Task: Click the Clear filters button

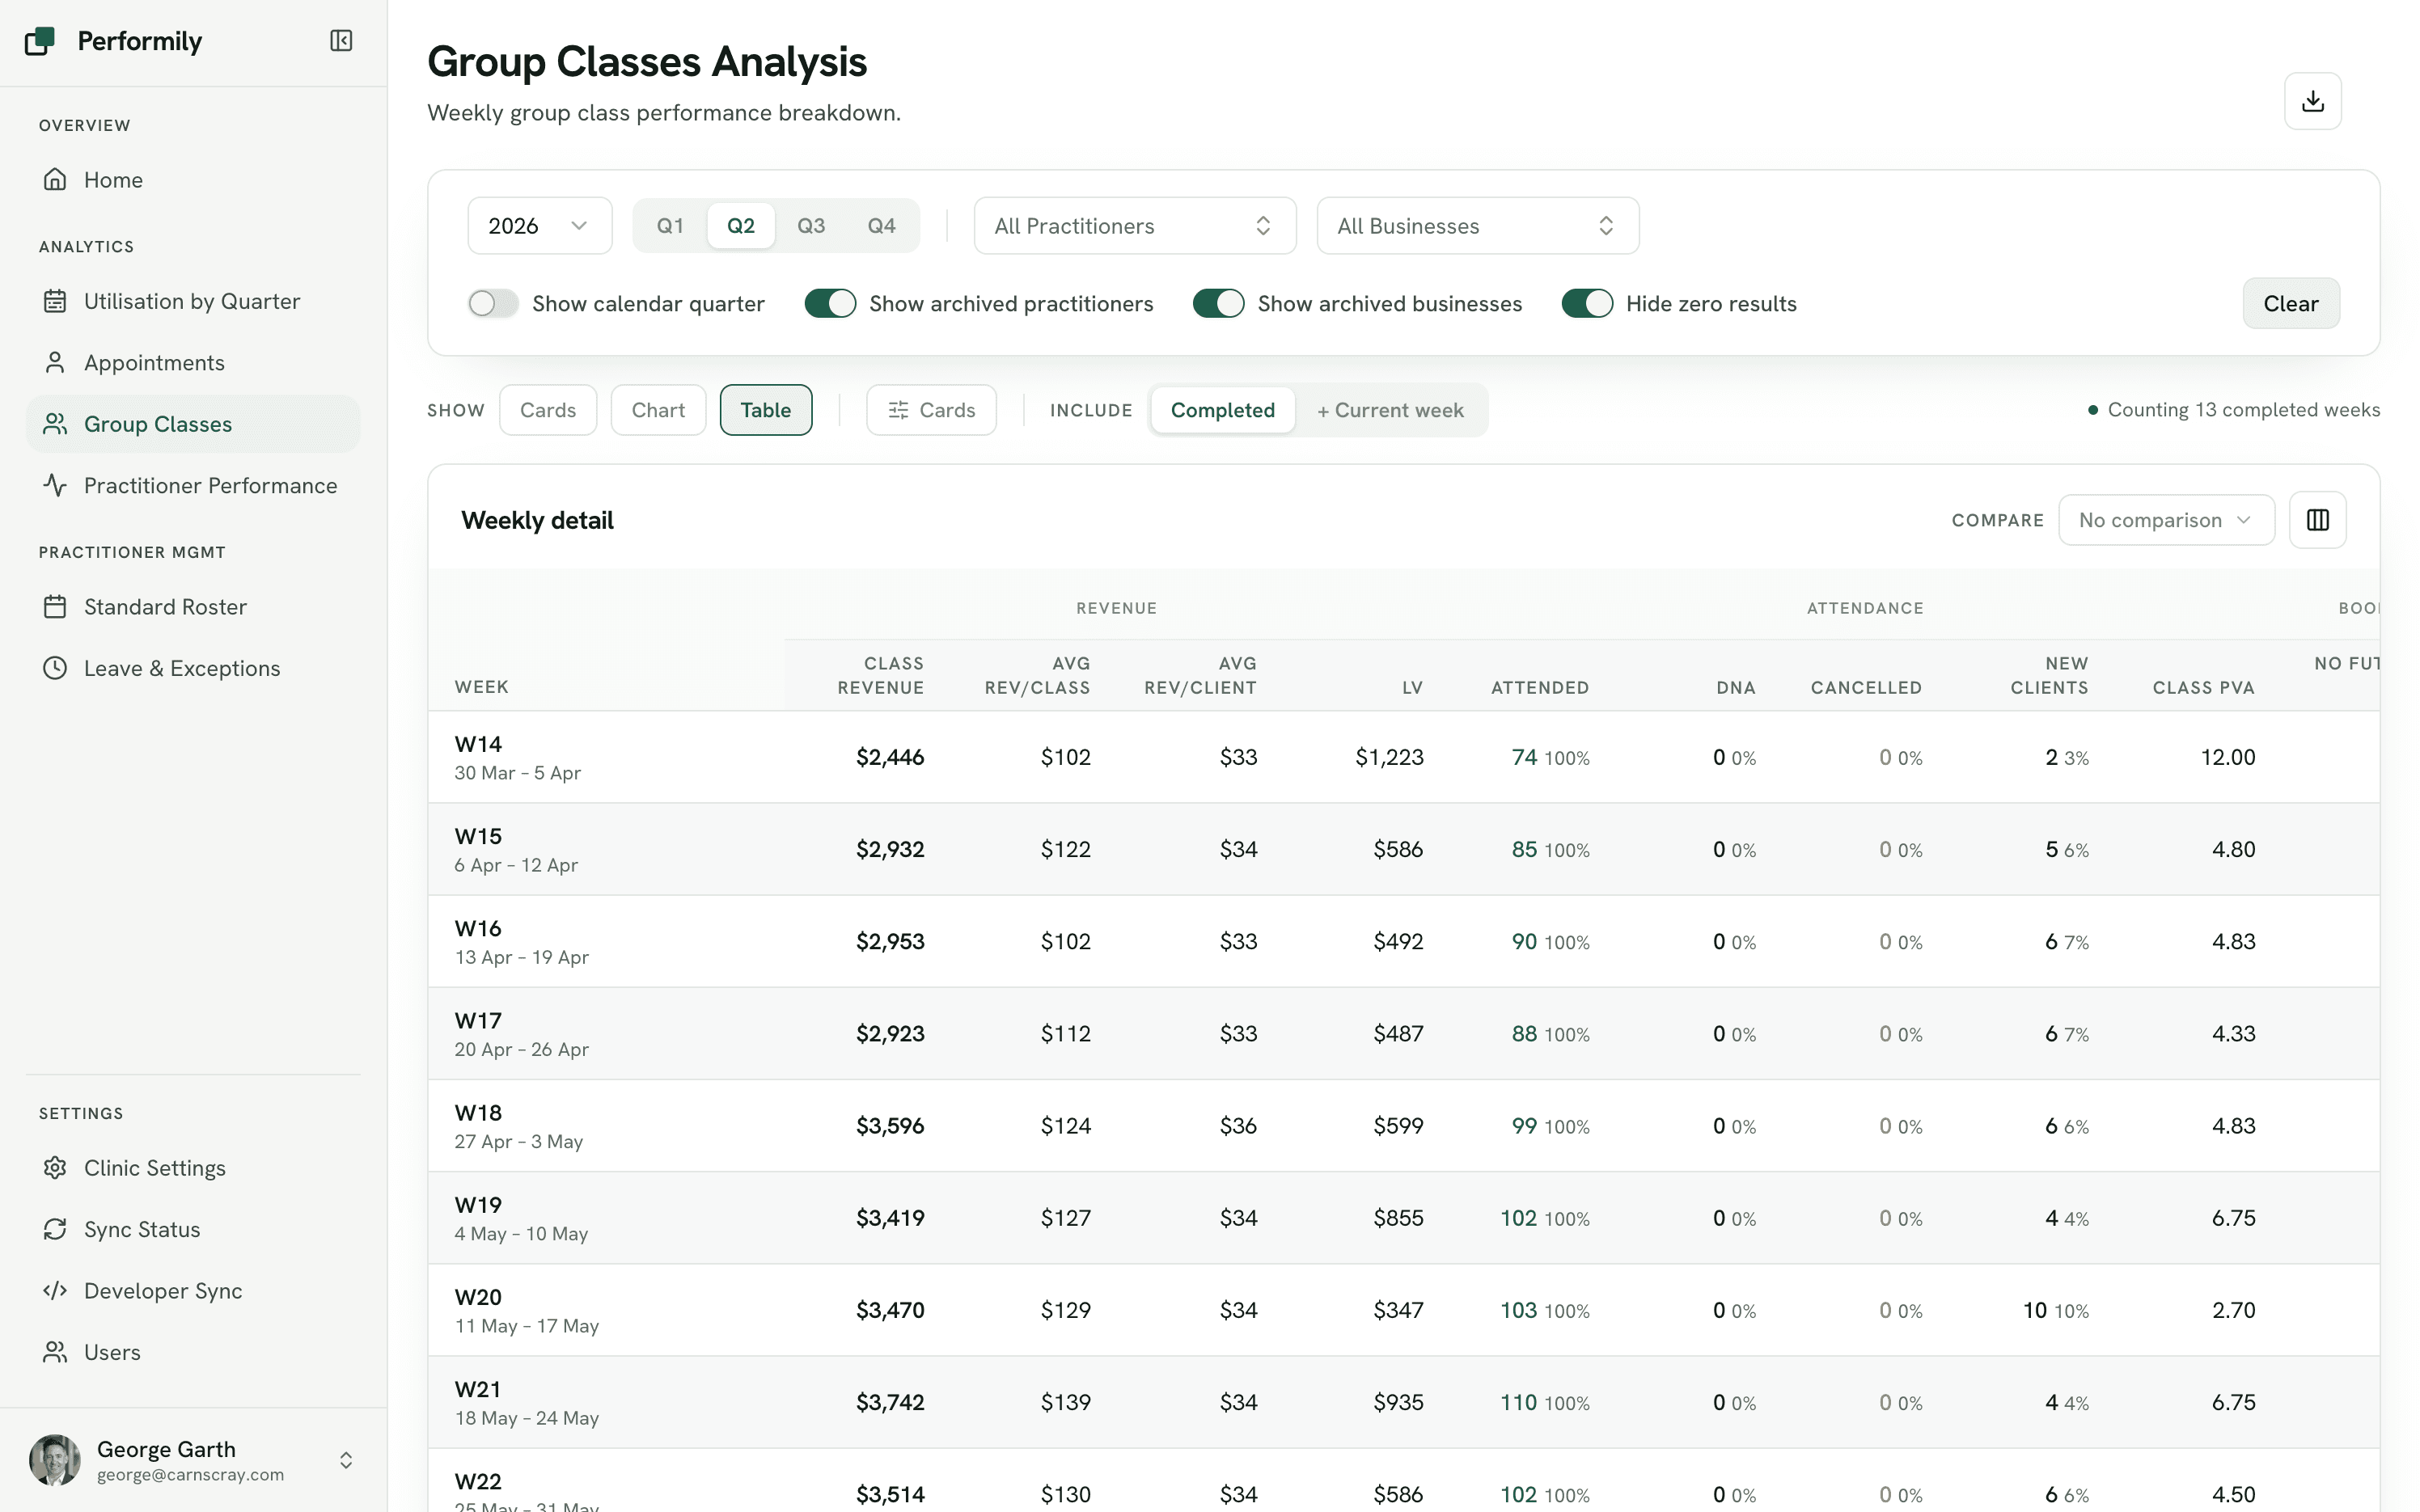Action: point(2290,303)
